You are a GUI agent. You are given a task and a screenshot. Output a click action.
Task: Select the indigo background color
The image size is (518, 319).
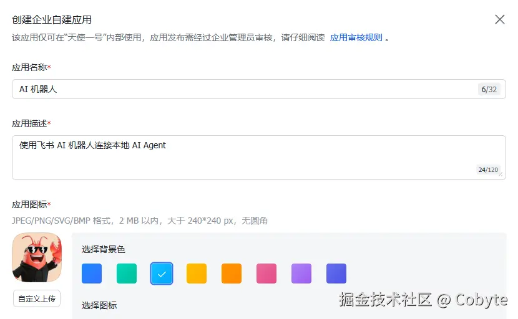click(x=336, y=274)
